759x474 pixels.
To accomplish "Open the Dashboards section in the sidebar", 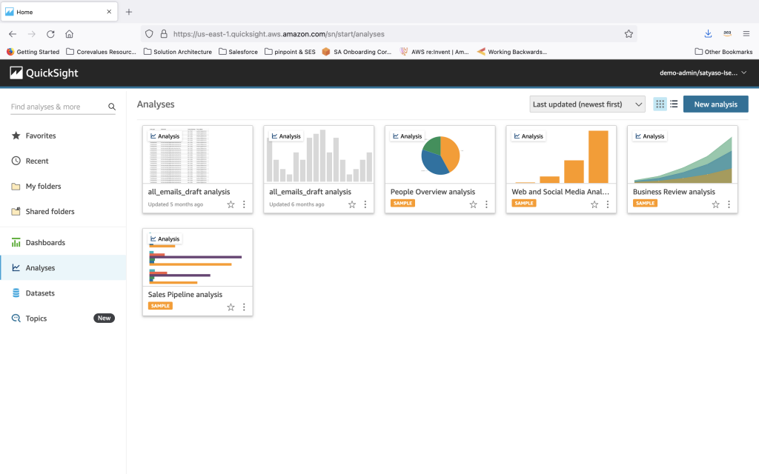I will tap(44, 242).
